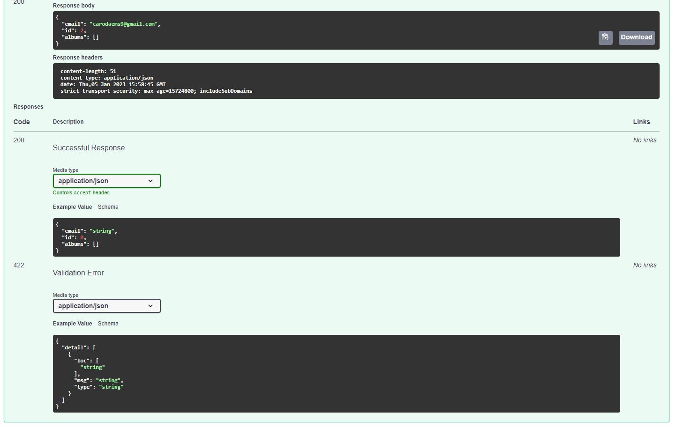Viewport: 676px width, 428px height.
Task: View the Schema for the Validation Error response
Action: pos(108,323)
